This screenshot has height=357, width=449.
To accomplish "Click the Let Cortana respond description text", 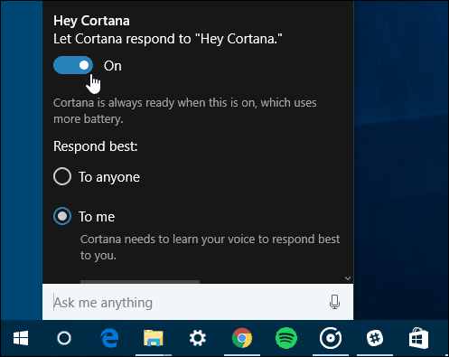I will [x=168, y=39].
